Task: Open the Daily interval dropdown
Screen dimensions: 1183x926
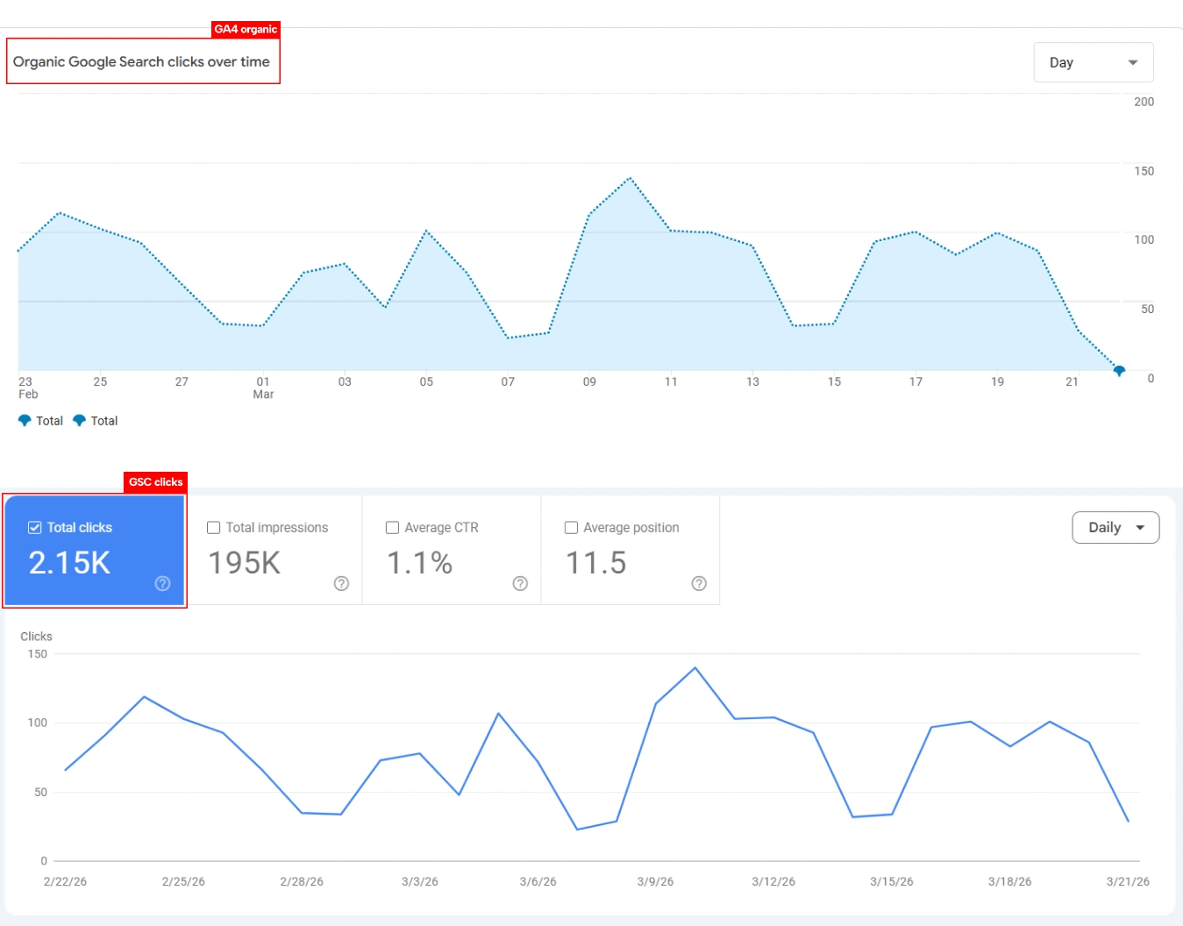Action: (x=1115, y=527)
